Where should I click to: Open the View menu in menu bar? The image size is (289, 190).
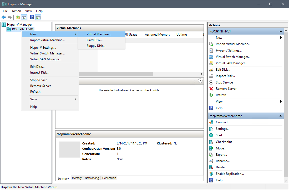(x=28, y=11)
